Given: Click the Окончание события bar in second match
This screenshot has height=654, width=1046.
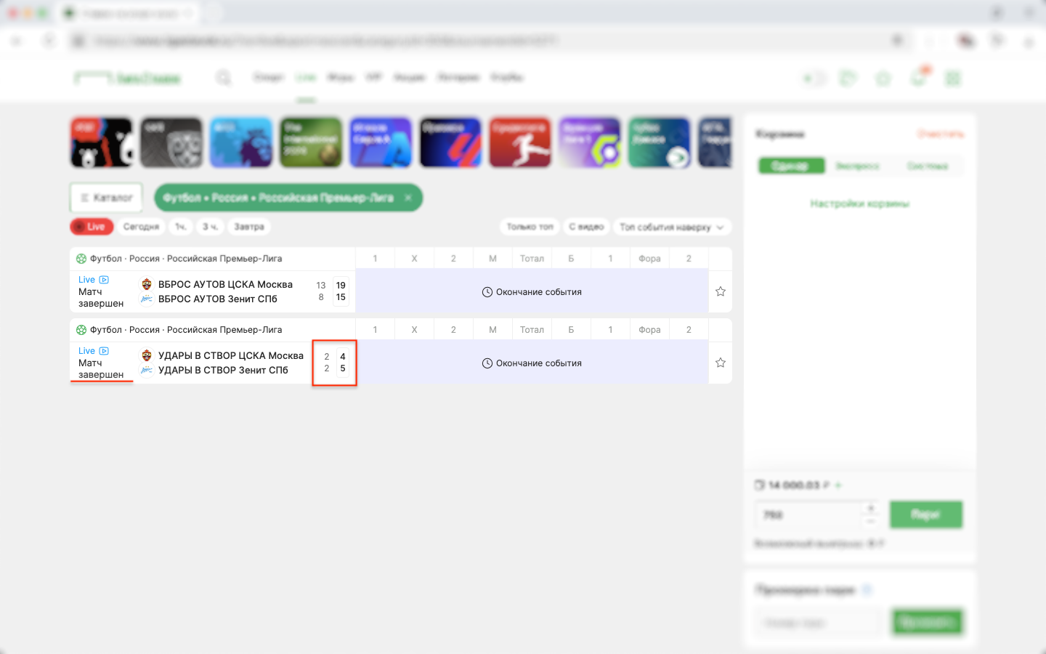Looking at the screenshot, I should [532, 363].
